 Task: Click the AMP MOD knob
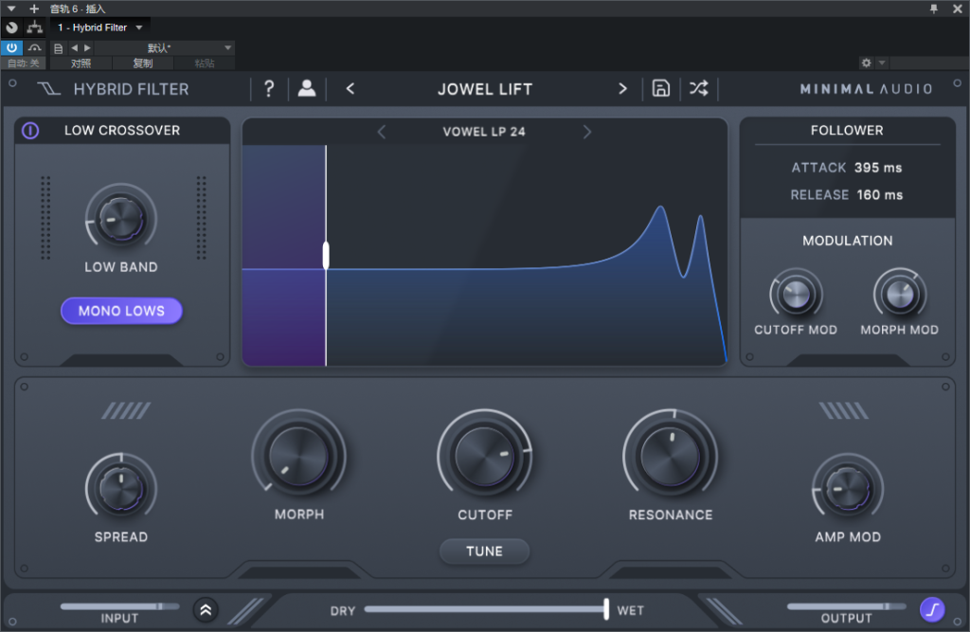tap(848, 489)
